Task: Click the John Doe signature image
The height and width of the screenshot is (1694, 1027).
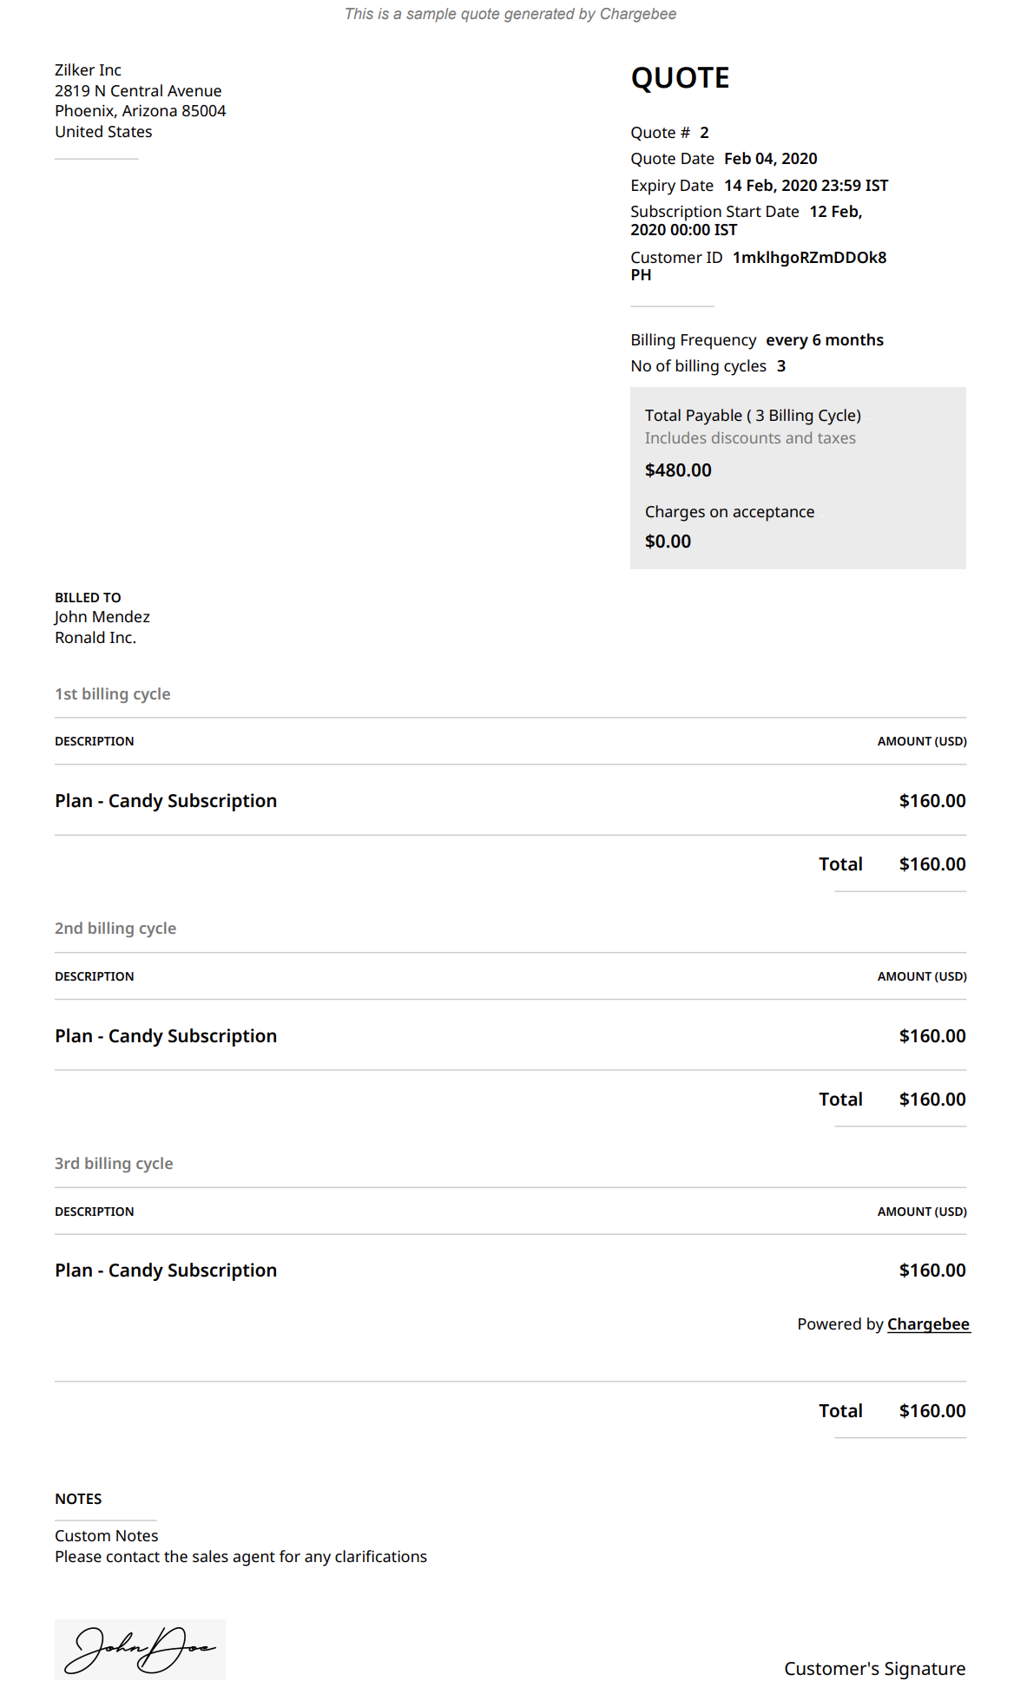Action: [x=140, y=1649]
